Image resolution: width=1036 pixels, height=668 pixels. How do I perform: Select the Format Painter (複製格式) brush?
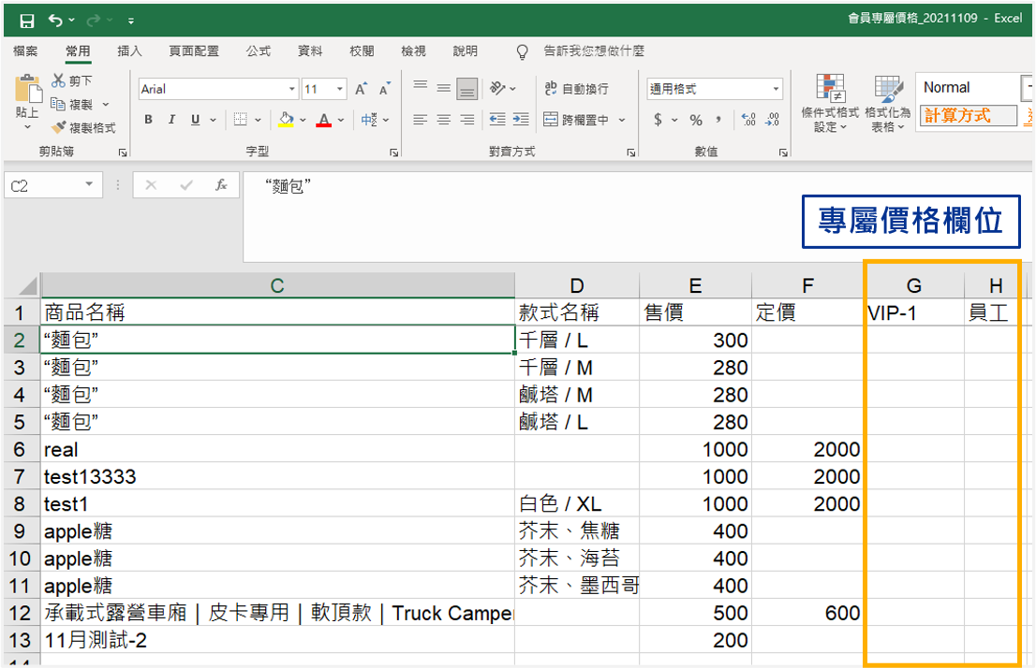coord(59,127)
